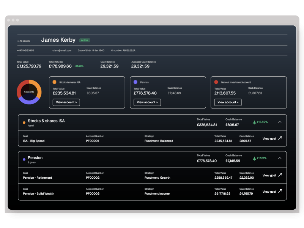The width and height of the screenshot is (304, 228).
Task: Click the email client@email.com
Action: 62,50
